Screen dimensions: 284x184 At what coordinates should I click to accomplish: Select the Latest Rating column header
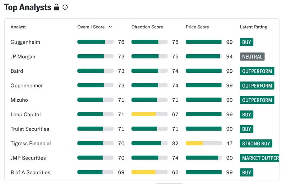253,27
